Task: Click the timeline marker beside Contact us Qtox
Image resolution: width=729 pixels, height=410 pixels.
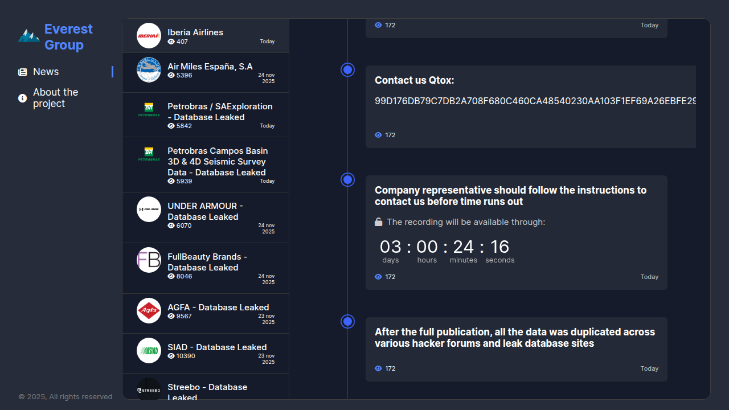Action: click(347, 69)
